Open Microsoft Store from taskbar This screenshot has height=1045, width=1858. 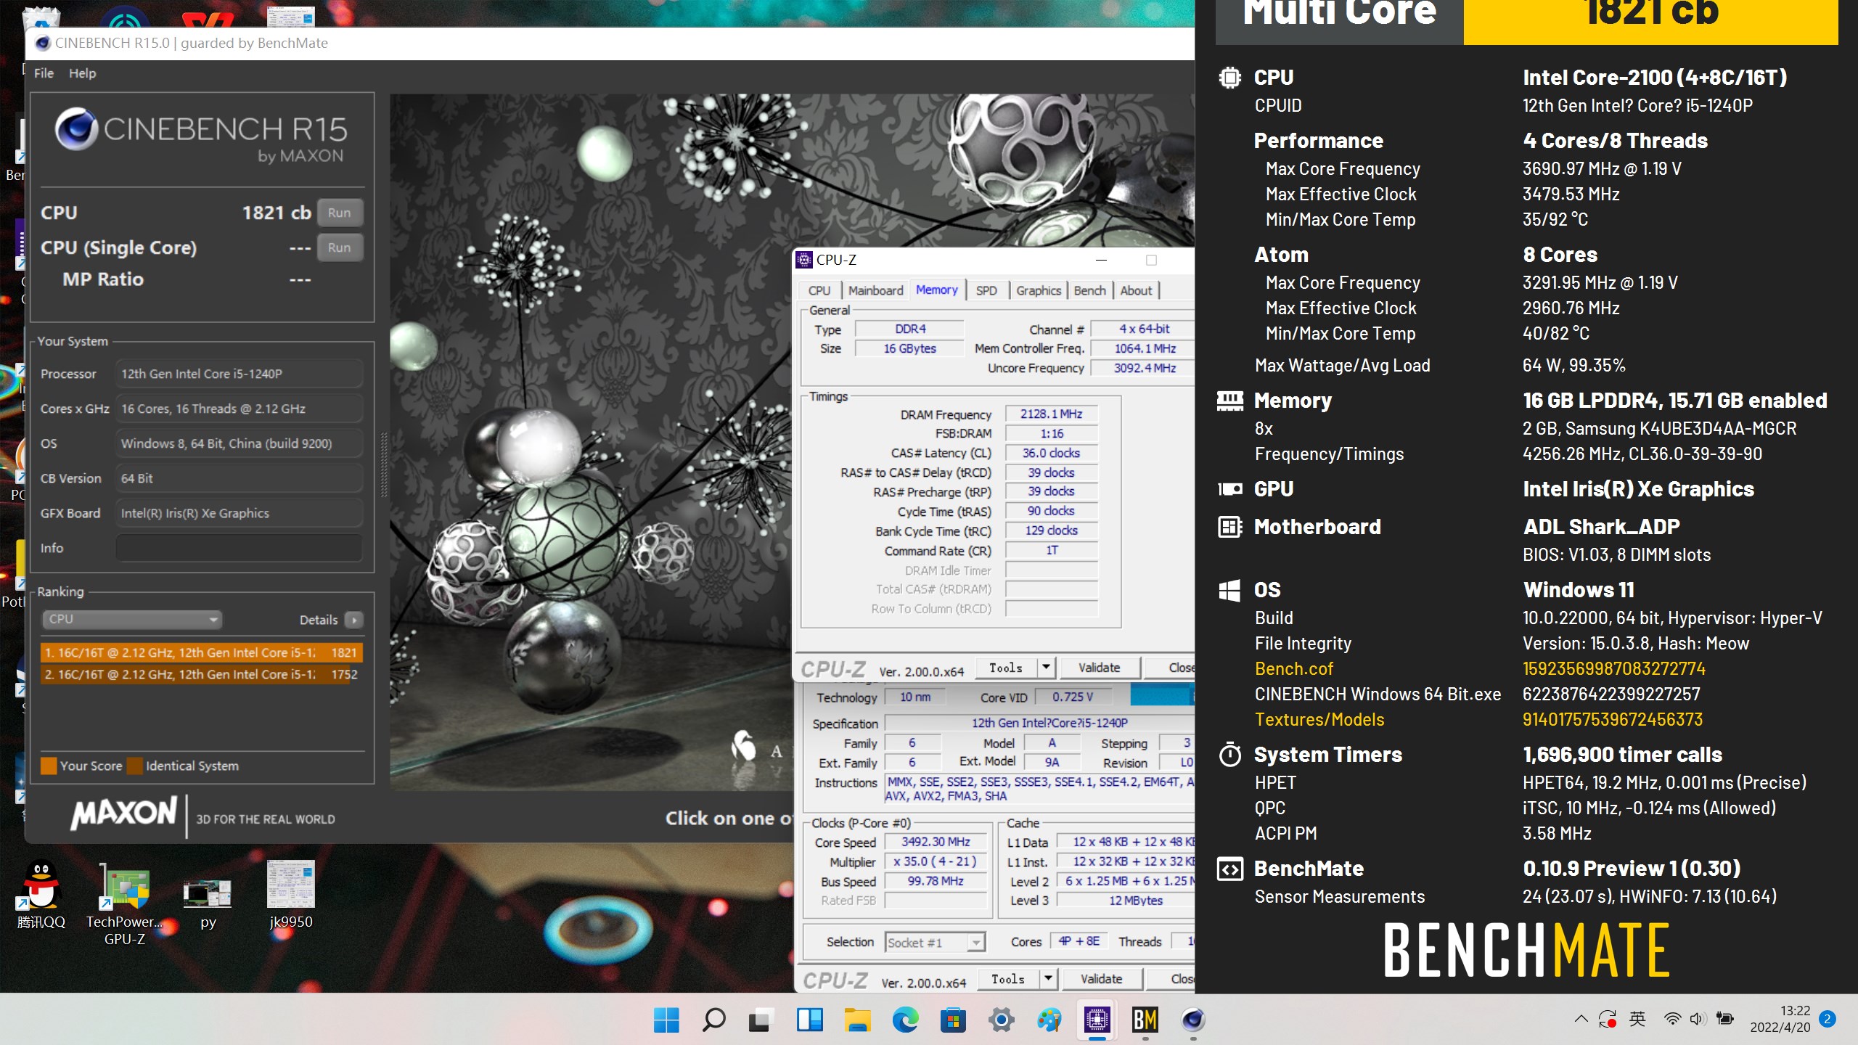coord(953,1020)
